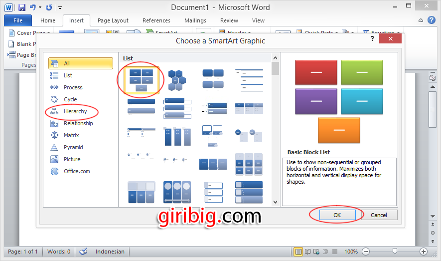Select the Horizontal Picture List layout thumbnail
This screenshot has width=441, height=261.
click(141, 192)
